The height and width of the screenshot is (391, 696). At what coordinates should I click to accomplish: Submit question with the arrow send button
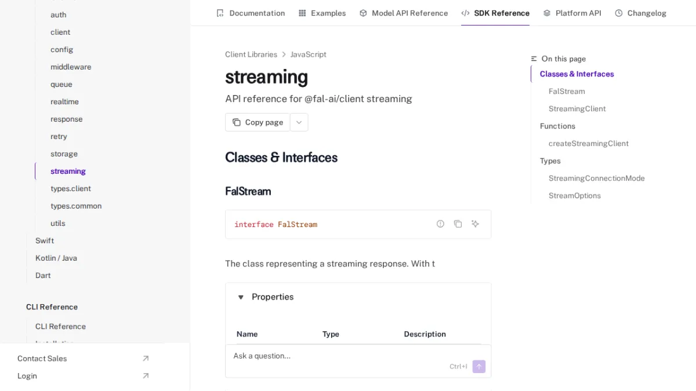point(479,367)
